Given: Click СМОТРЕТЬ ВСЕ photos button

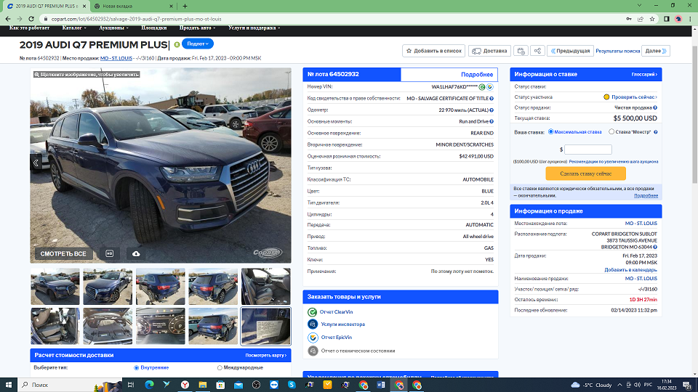Looking at the screenshot, I should 63,254.
